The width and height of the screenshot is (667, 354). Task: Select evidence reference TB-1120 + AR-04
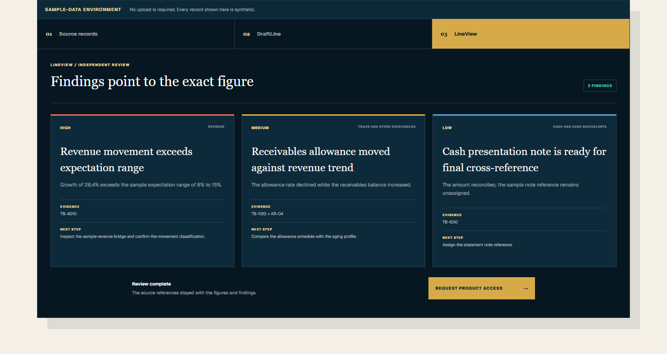click(x=267, y=214)
